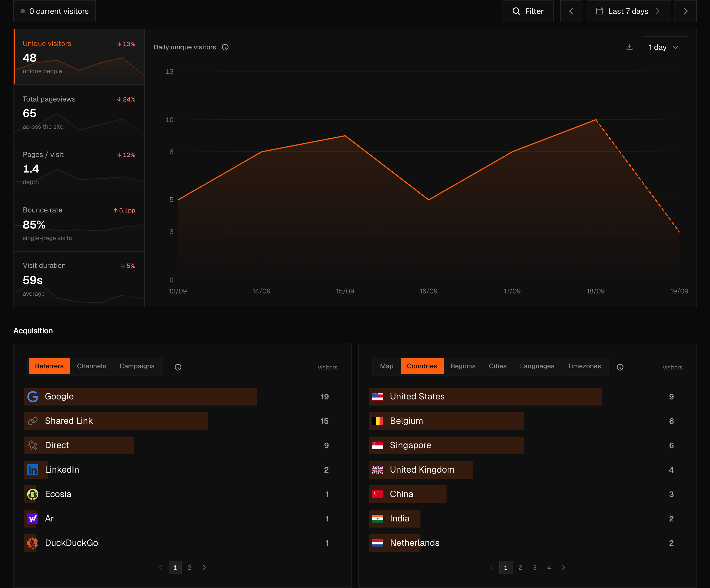Open the Last 7 days date picker
Screen dimensions: 710x588
click(x=628, y=11)
